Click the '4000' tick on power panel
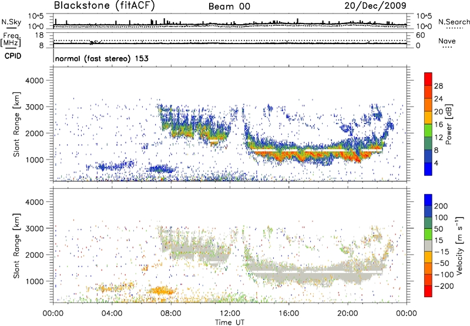Image resolution: width=470 pixels, height=326 pixels. [x=34, y=81]
